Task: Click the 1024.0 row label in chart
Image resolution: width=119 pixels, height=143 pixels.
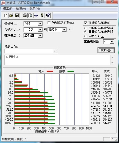Action: coord(9,113)
